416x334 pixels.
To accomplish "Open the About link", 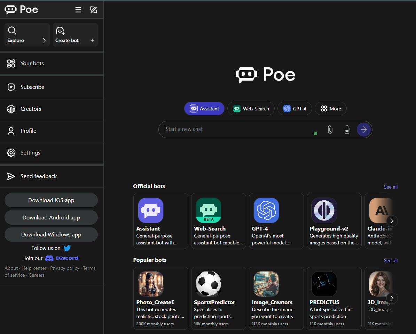I will click(11, 268).
